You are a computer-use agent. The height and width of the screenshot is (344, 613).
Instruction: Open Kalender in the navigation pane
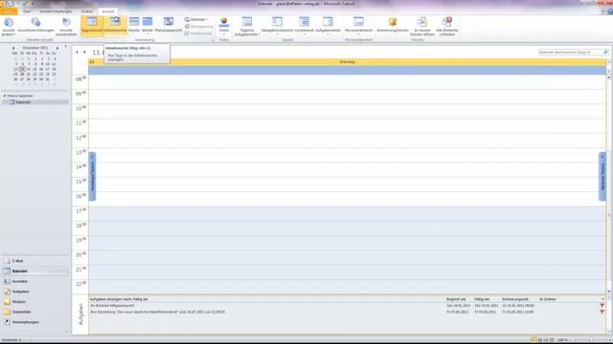[x=35, y=271]
